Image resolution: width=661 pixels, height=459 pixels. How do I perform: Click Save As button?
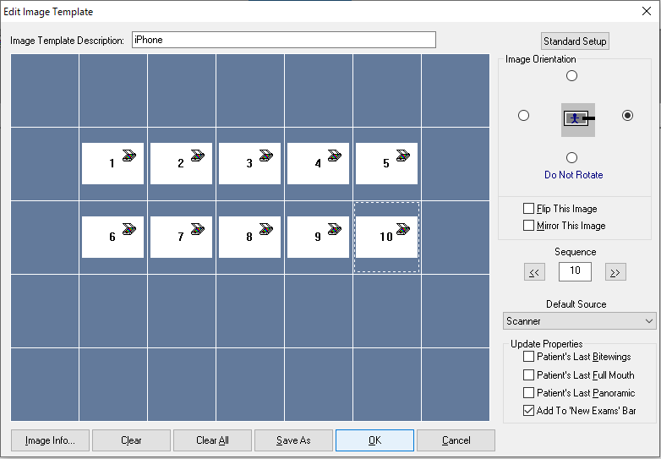tap(293, 440)
